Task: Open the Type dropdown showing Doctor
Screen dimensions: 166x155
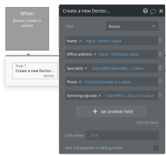Action: [132, 26]
